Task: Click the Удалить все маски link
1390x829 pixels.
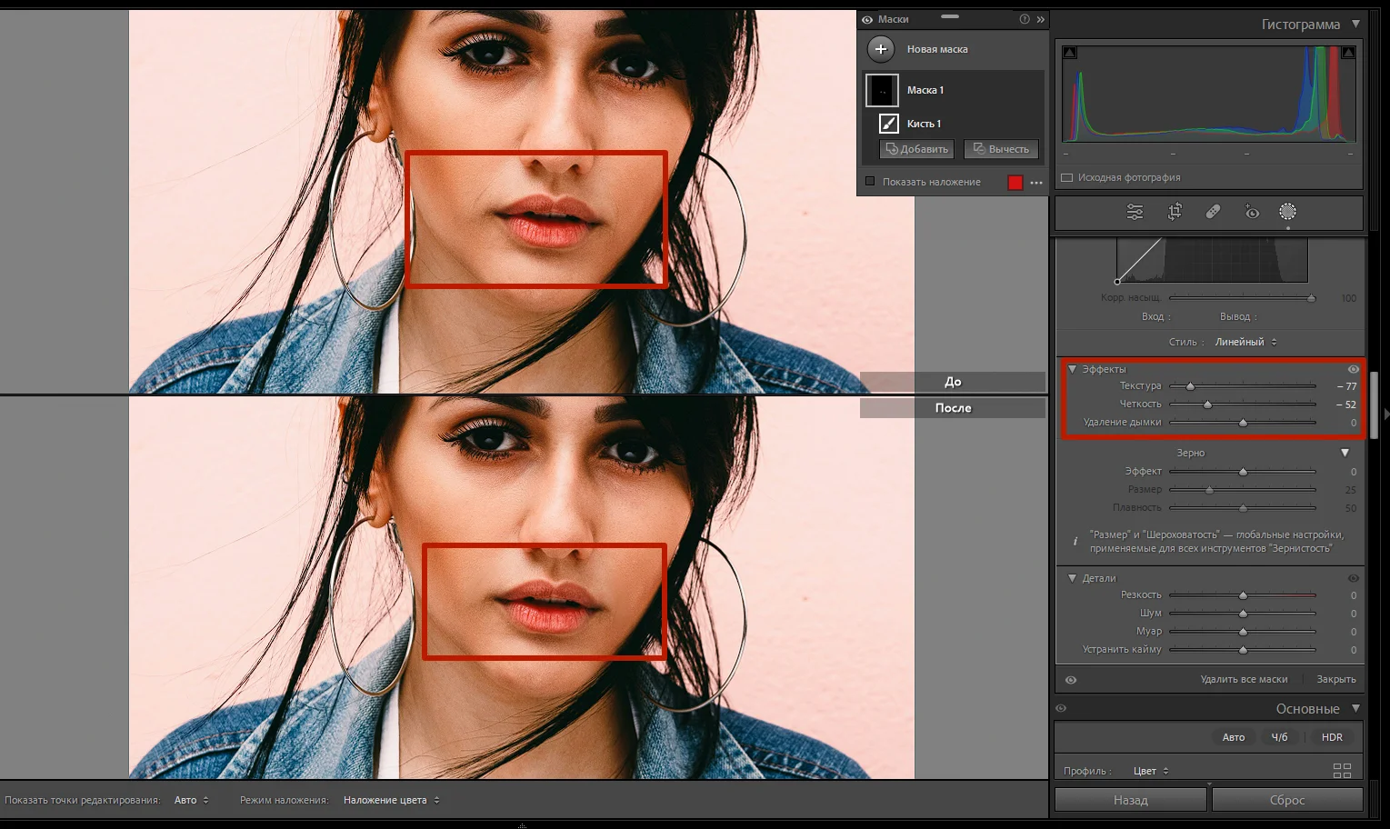Action: tap(1243, 679)
